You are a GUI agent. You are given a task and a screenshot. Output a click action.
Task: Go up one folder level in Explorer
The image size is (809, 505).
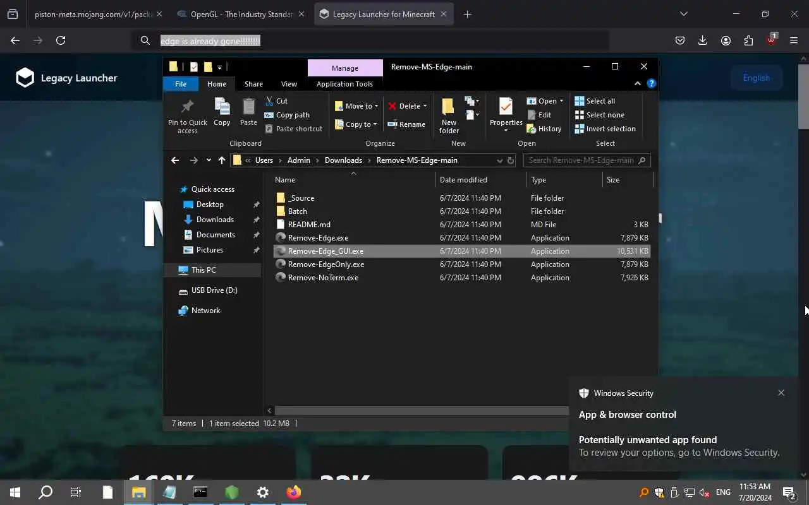(222, 160)
